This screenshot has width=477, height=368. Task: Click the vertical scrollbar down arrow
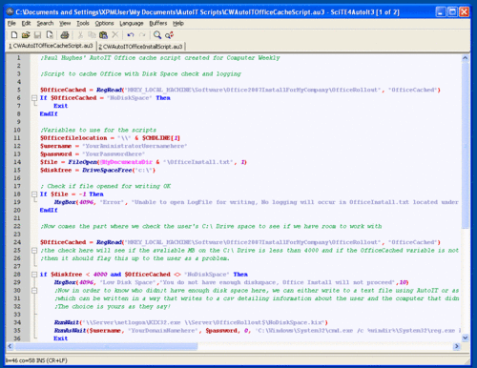tap(466, 337)
